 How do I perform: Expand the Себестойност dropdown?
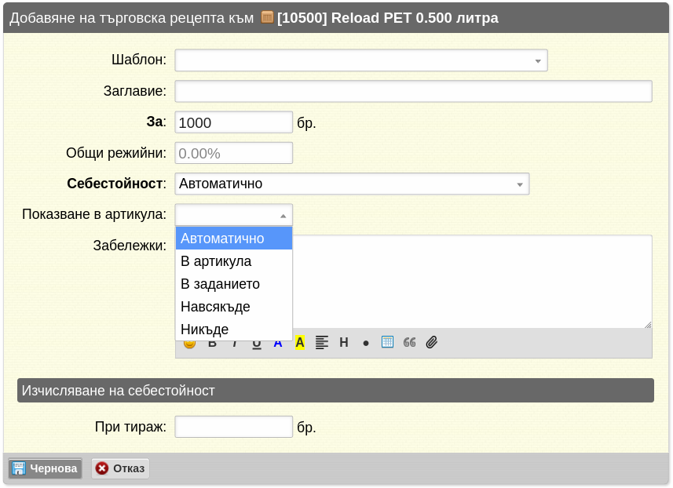coord(352,184)
